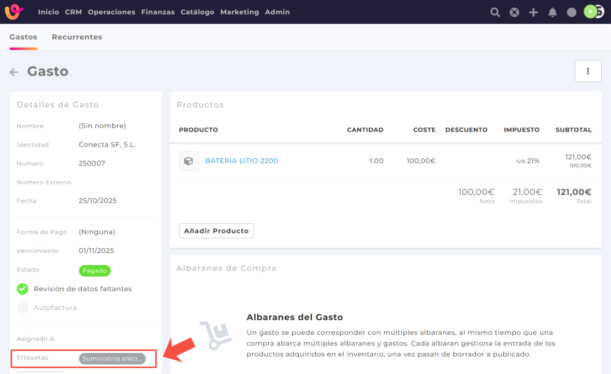Click the product box icon for BATERIA LITIO
Screen dimensions: 611x374
[x=188, y=161]
